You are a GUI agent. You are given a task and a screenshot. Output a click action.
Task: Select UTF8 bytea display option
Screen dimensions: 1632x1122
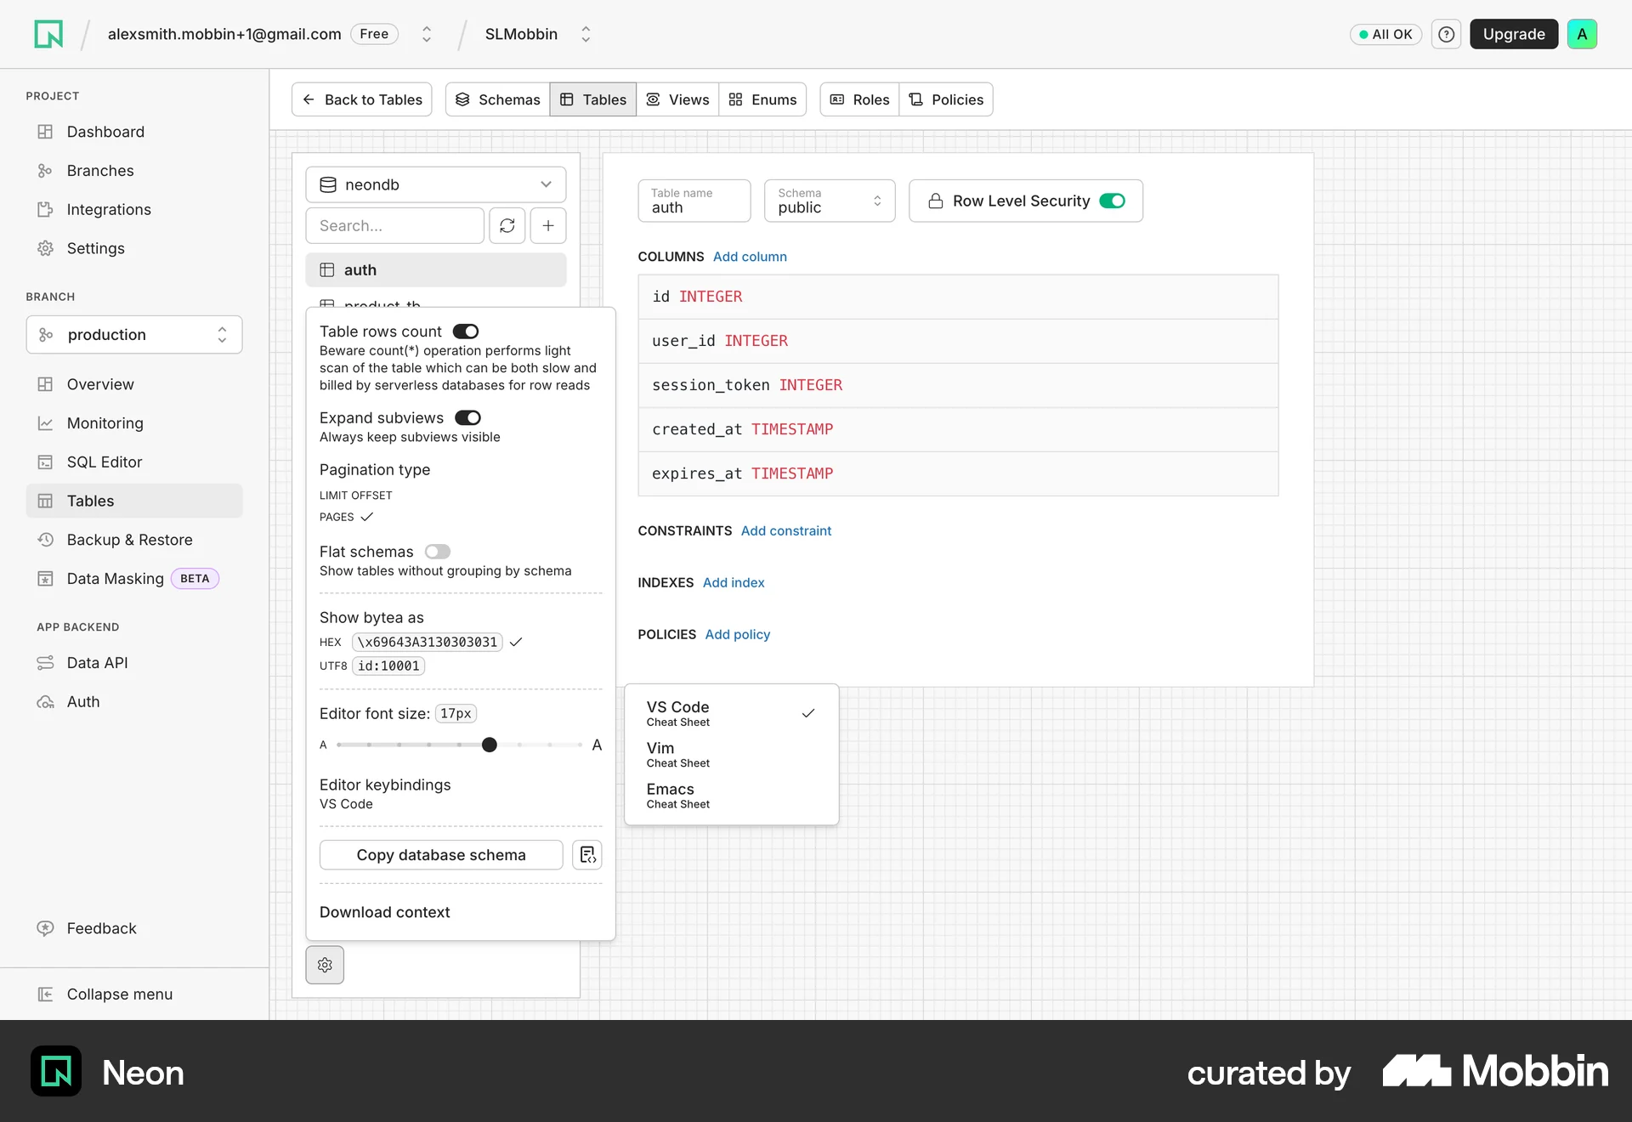tap(371, 666)
